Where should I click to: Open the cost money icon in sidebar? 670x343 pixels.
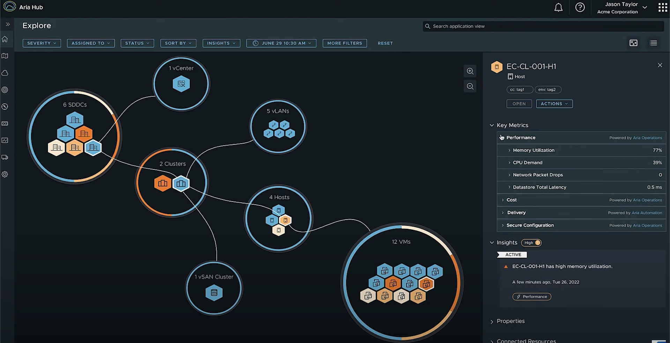coord(5,123)
